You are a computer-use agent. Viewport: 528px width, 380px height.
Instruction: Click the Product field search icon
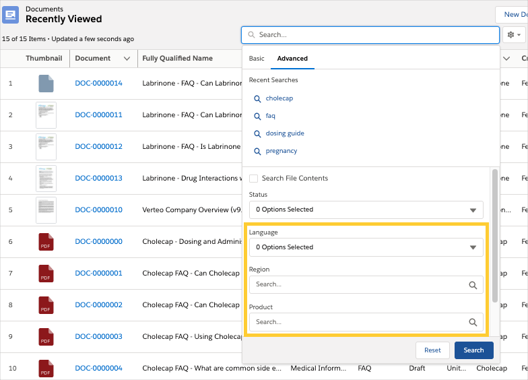tap(473, 323)
